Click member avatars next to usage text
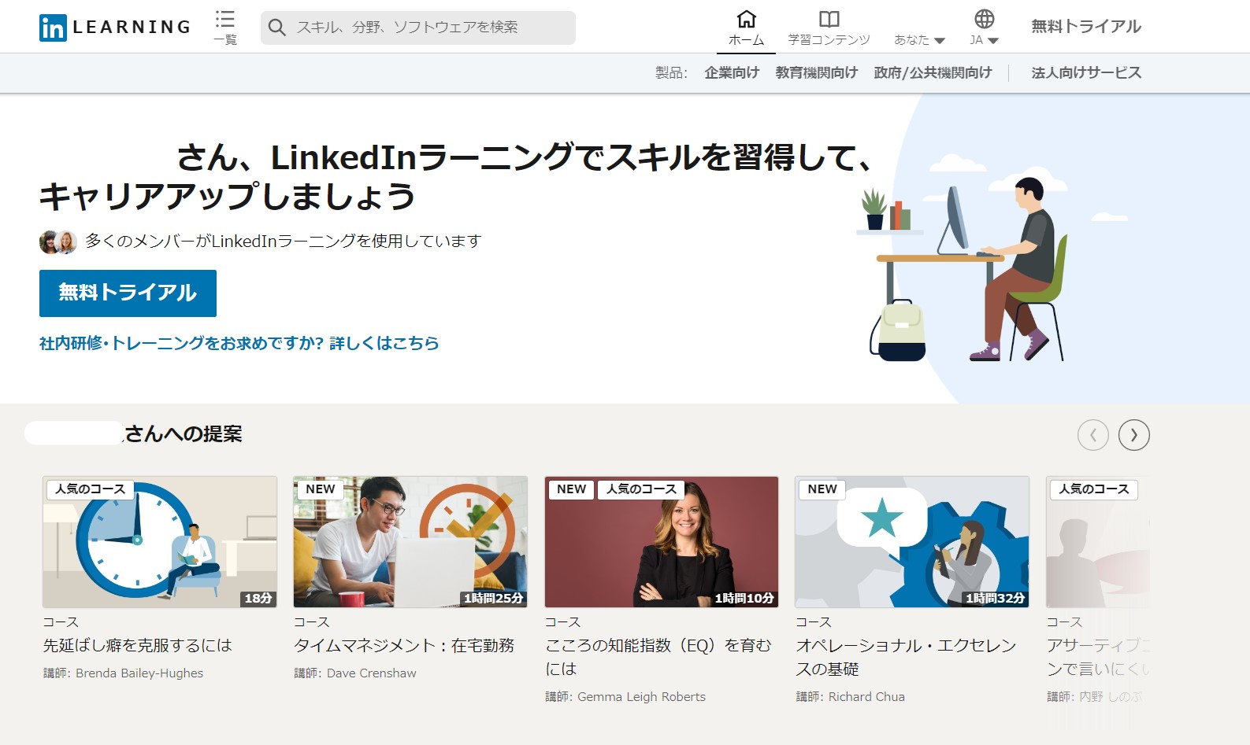Viewport: 1250px width, 745px height. 57,242
